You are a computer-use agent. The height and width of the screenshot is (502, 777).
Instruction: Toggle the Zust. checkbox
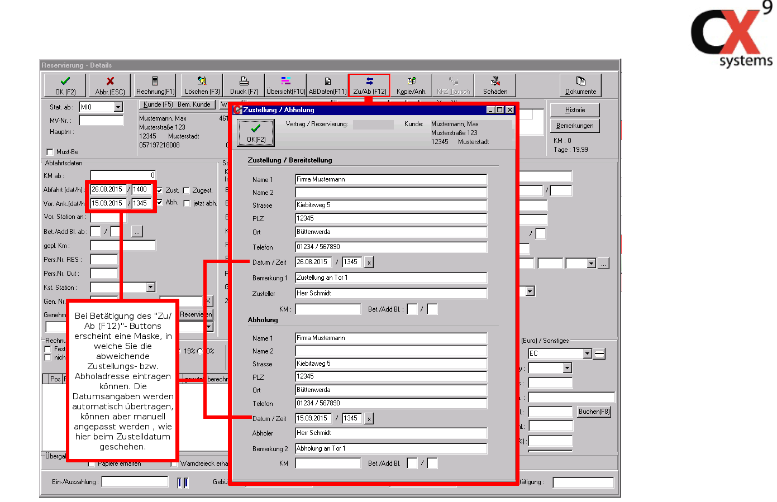pyautogui.click(x=160, y=190)
